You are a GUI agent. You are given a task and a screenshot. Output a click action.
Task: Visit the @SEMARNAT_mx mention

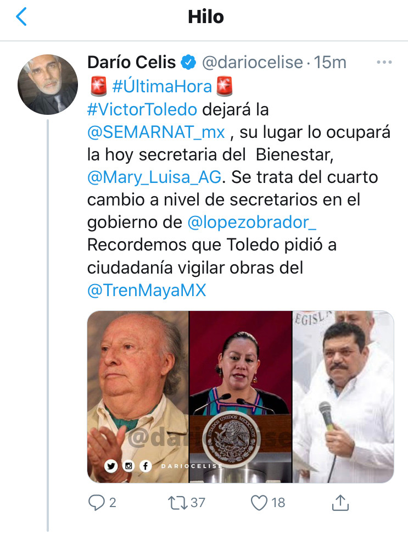point(156,132)
